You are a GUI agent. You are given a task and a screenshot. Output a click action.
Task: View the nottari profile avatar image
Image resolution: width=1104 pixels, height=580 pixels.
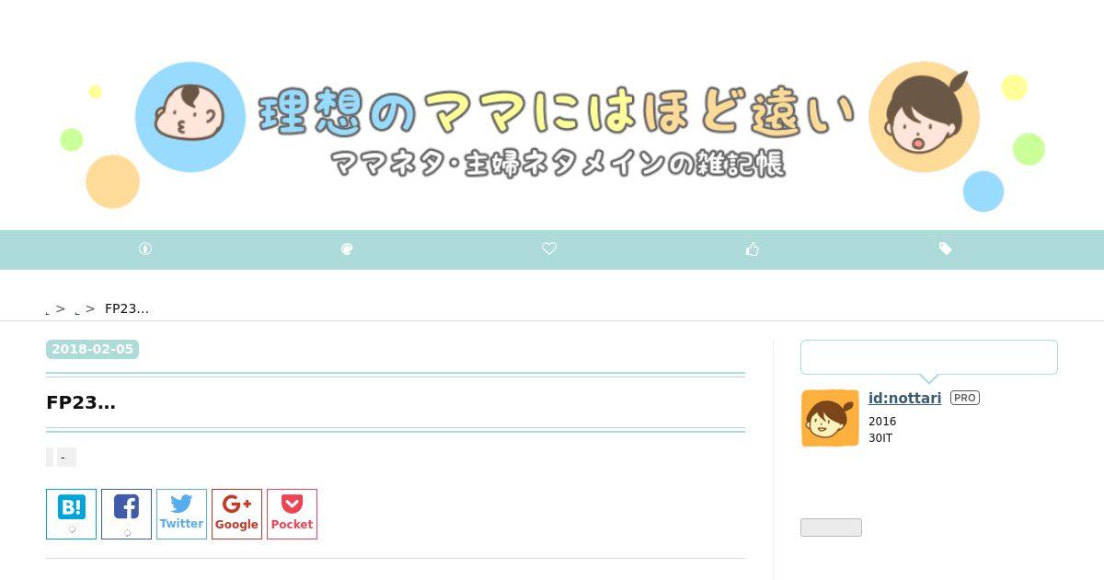pyautogui.click(x=830, y=418)
